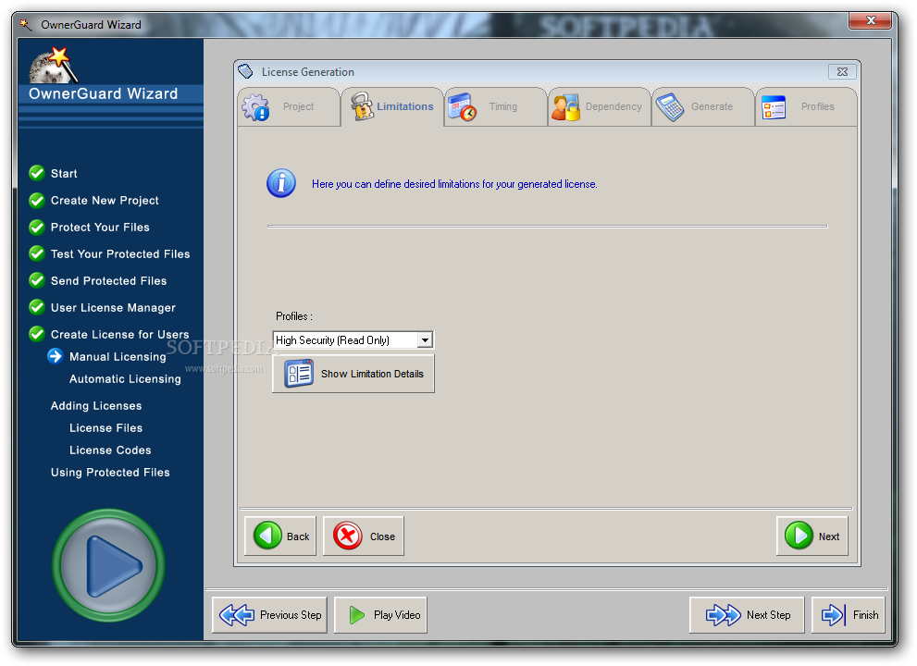Open the User License Manager step
Image resolution: width=917 pixels, height=666 pixels.
(x=113, y=308)
